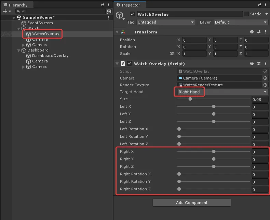Open the Hierarchy scene search window icon
The height and width of the screenshot is (220, 270).
click(x=109, y=12)
